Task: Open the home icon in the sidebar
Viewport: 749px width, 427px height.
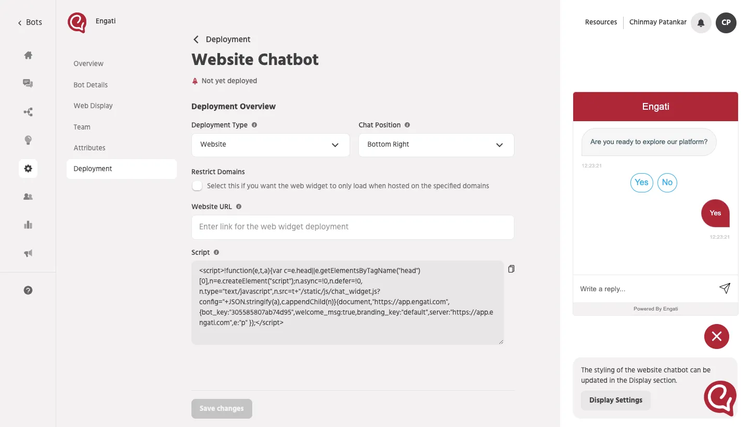Action: point(28,55)
